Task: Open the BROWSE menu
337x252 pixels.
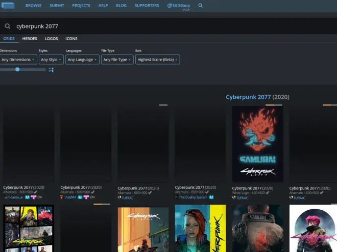Action: pos(33,6)
